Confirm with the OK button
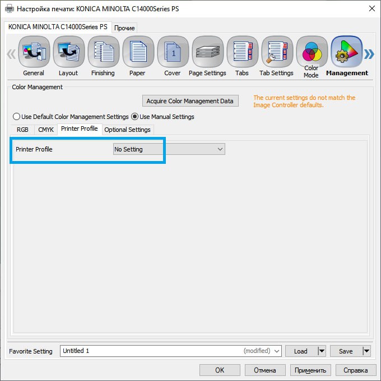The image size is (381, 381). (220, 370)
